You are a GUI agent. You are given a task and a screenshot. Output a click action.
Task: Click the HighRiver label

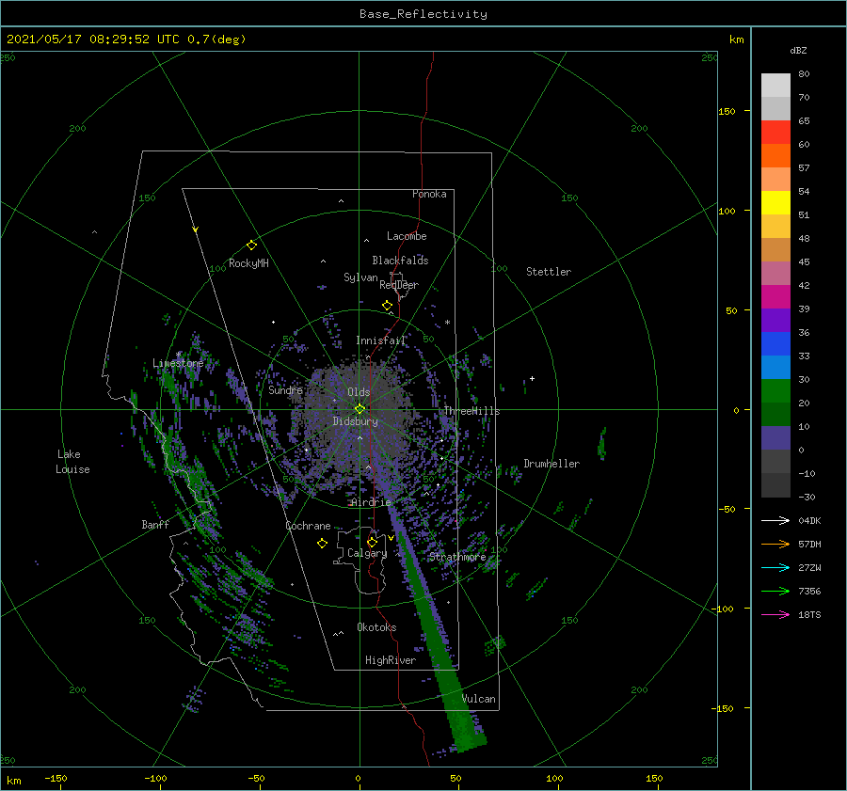391,660
